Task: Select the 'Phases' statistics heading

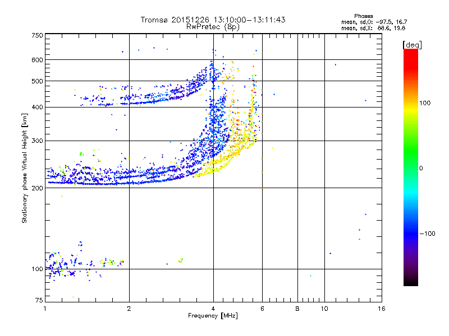Action: click(363, 16)
